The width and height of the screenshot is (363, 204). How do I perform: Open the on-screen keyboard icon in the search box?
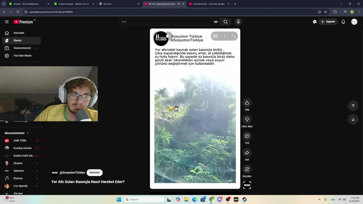click(x=216, y=22)
